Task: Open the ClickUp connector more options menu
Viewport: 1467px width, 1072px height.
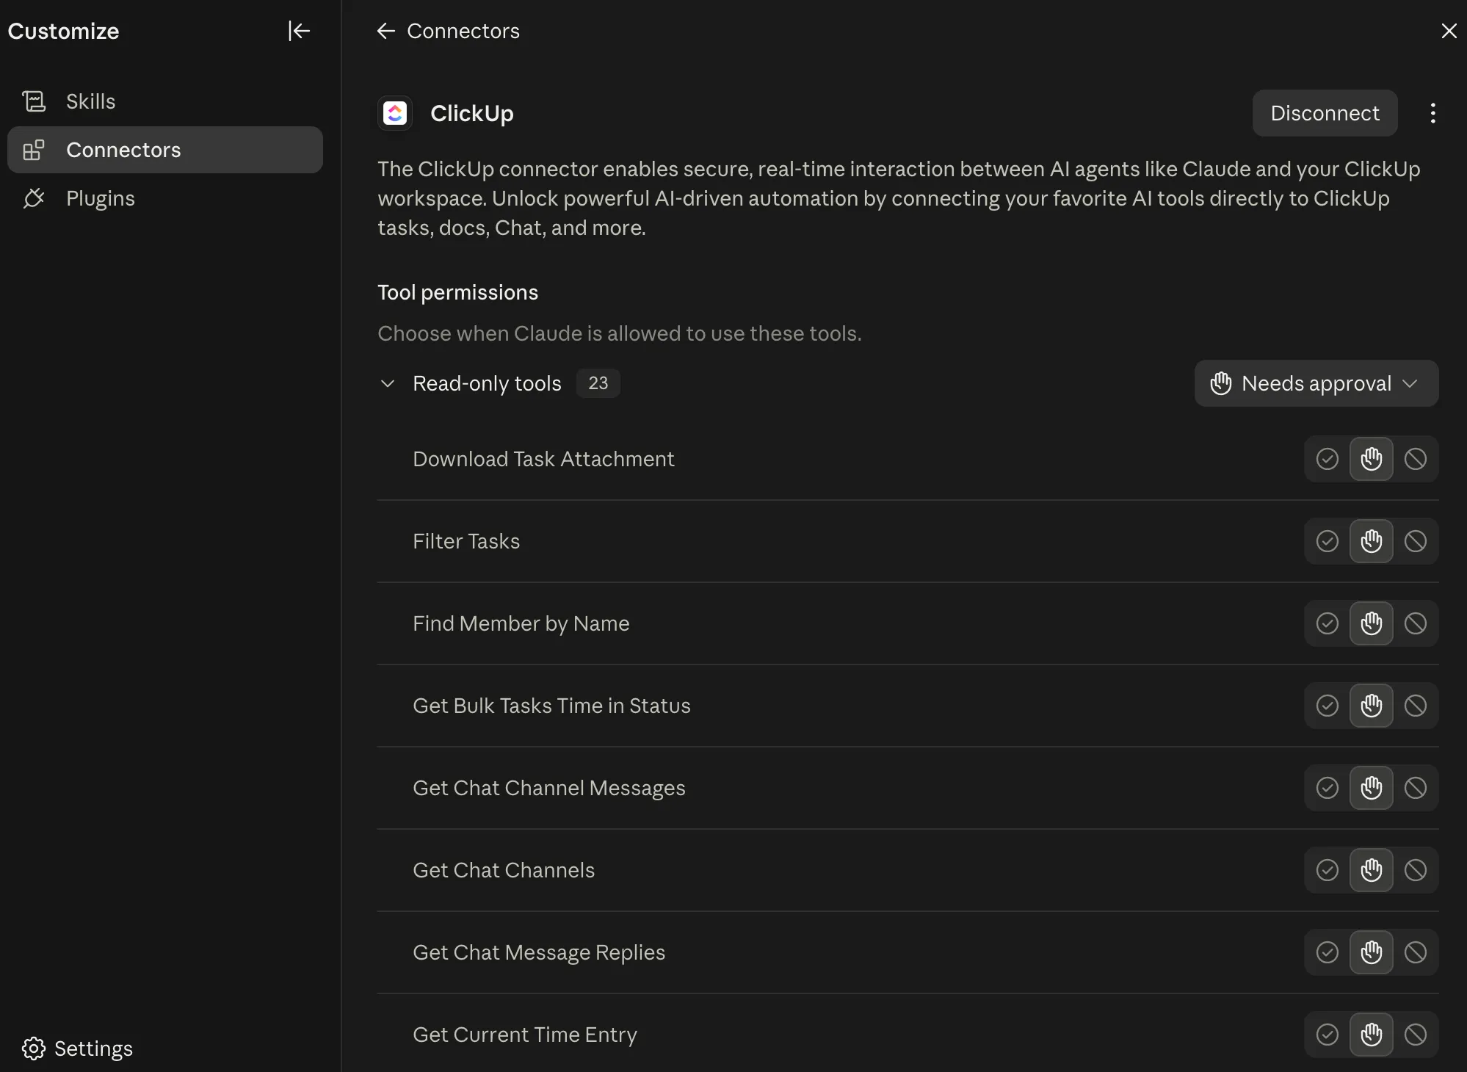Action: [x=1432, y=113]
